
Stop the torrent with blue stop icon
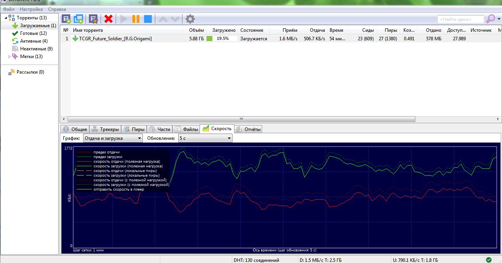pos(148,19)
